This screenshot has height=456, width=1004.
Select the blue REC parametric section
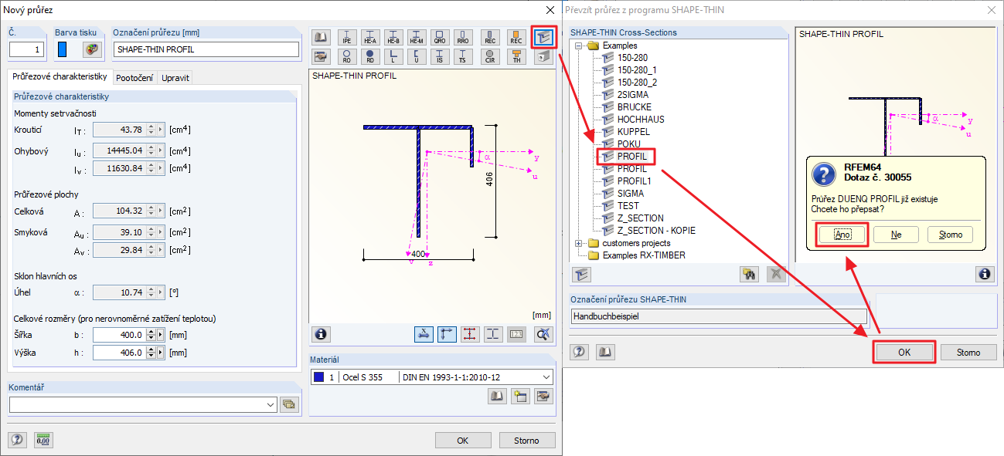click(489, 37)
